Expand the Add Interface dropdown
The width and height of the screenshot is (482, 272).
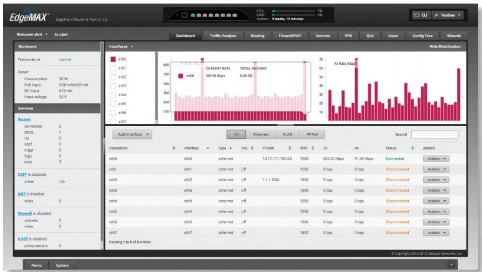point(132,135)
